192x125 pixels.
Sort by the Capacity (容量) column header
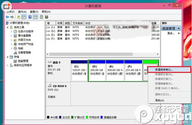155,23
